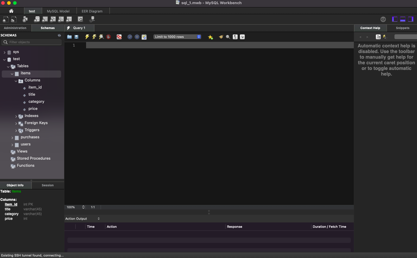The width and height of the screenshot is (417, 258).
Task: Search table data icon in main toolbar
Action: [x=80, y=19]
